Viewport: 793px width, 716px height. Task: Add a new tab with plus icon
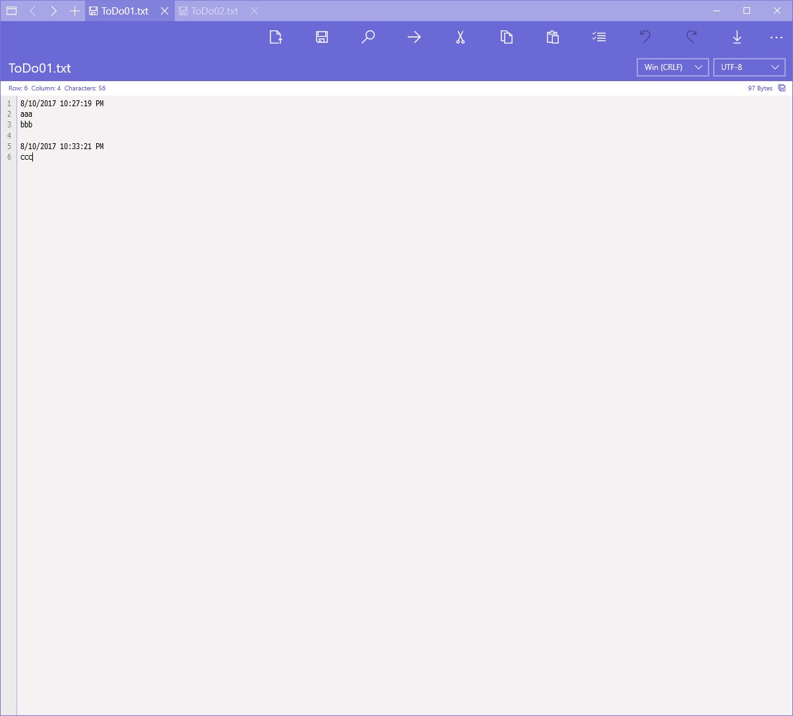[75, 11]
